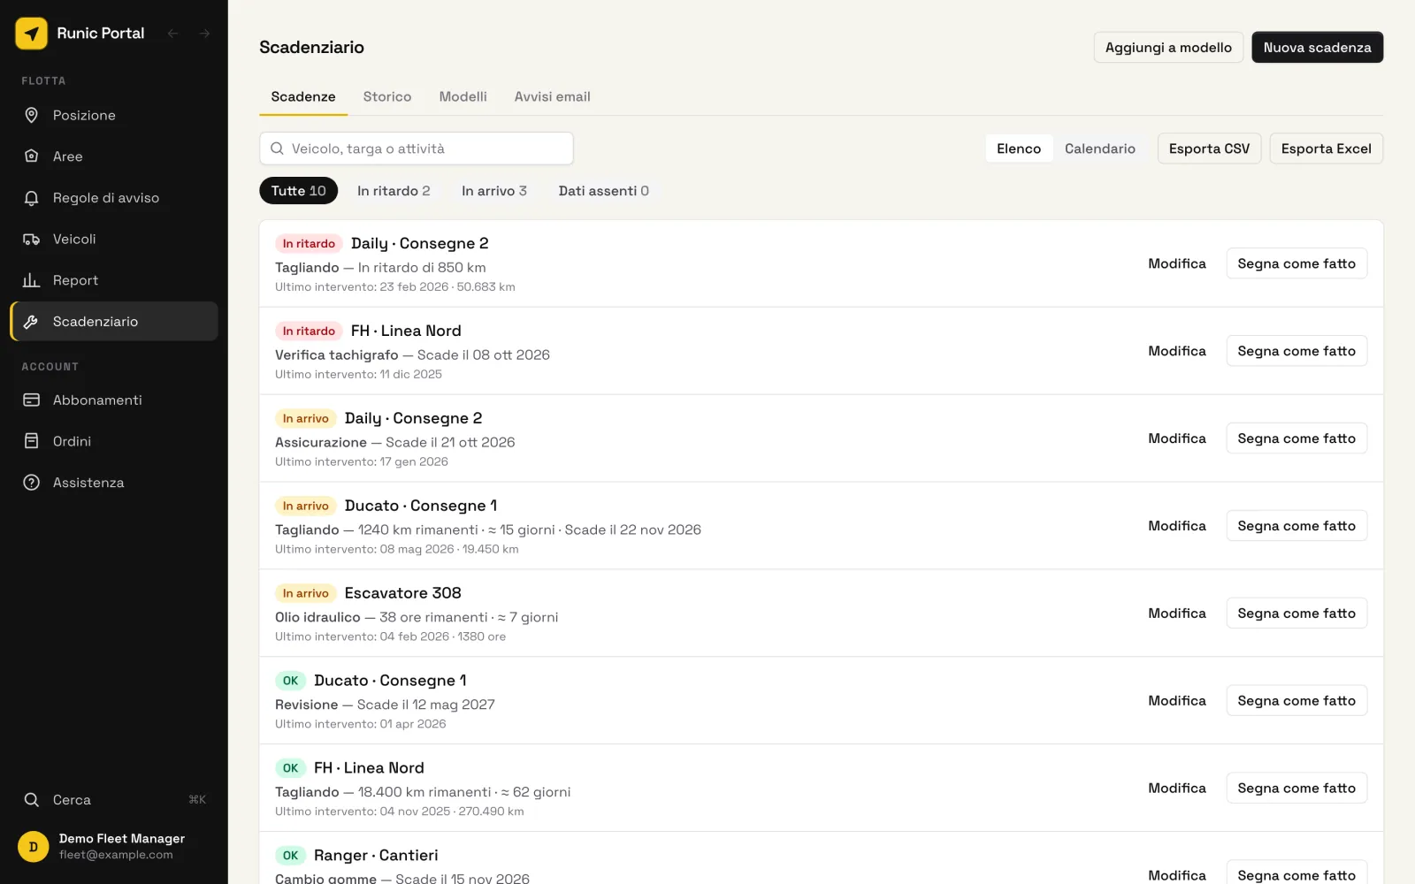The height and width of the screenshot is (884, 1415).
Task: Open Report via the chart icon
Action: 32,280
